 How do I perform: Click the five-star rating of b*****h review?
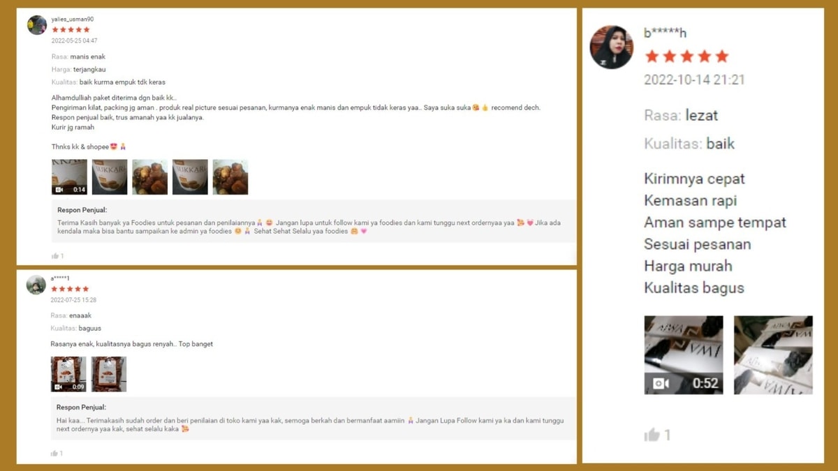click(x=686, y=57)
